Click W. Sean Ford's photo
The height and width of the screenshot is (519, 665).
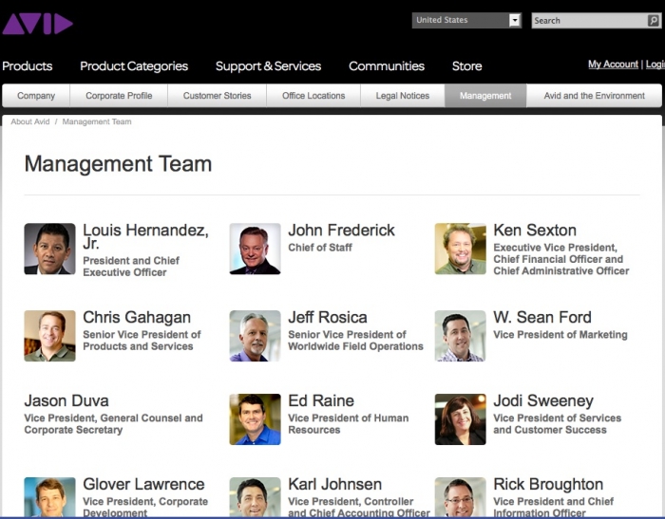click(460, 336)
